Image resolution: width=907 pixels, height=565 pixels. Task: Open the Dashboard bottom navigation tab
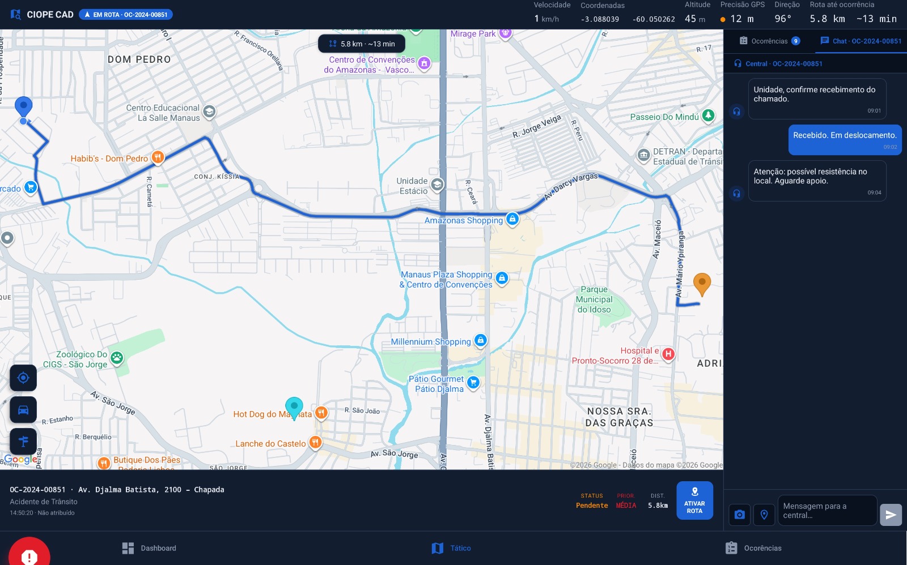pyautogui.click(x=150, y=548)
